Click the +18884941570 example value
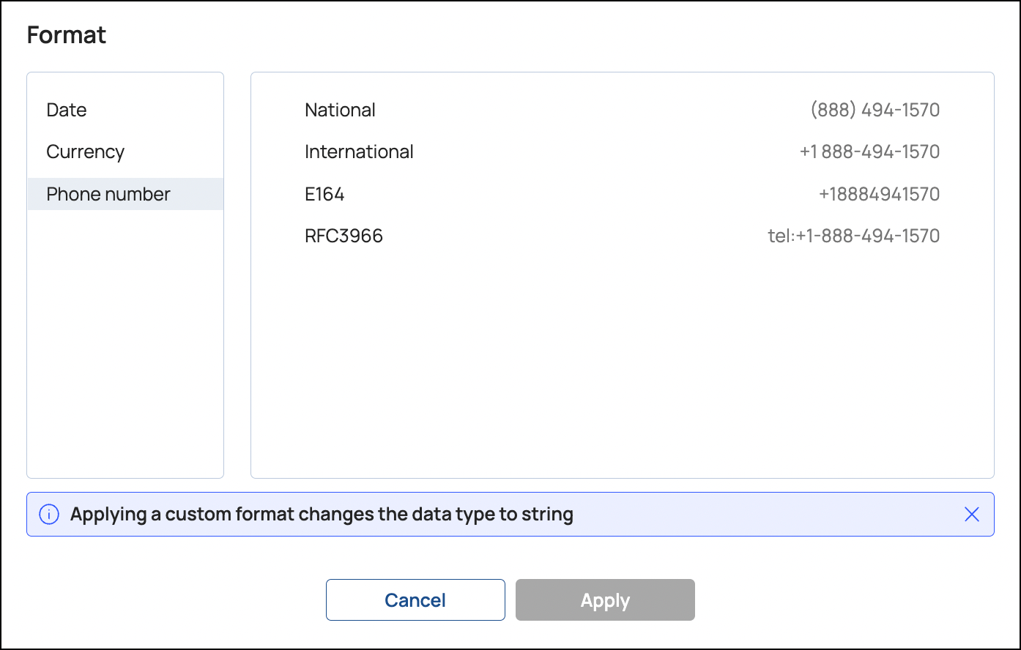The width and height of the screenshot is (1021, 650). click(x=879, y=194)
